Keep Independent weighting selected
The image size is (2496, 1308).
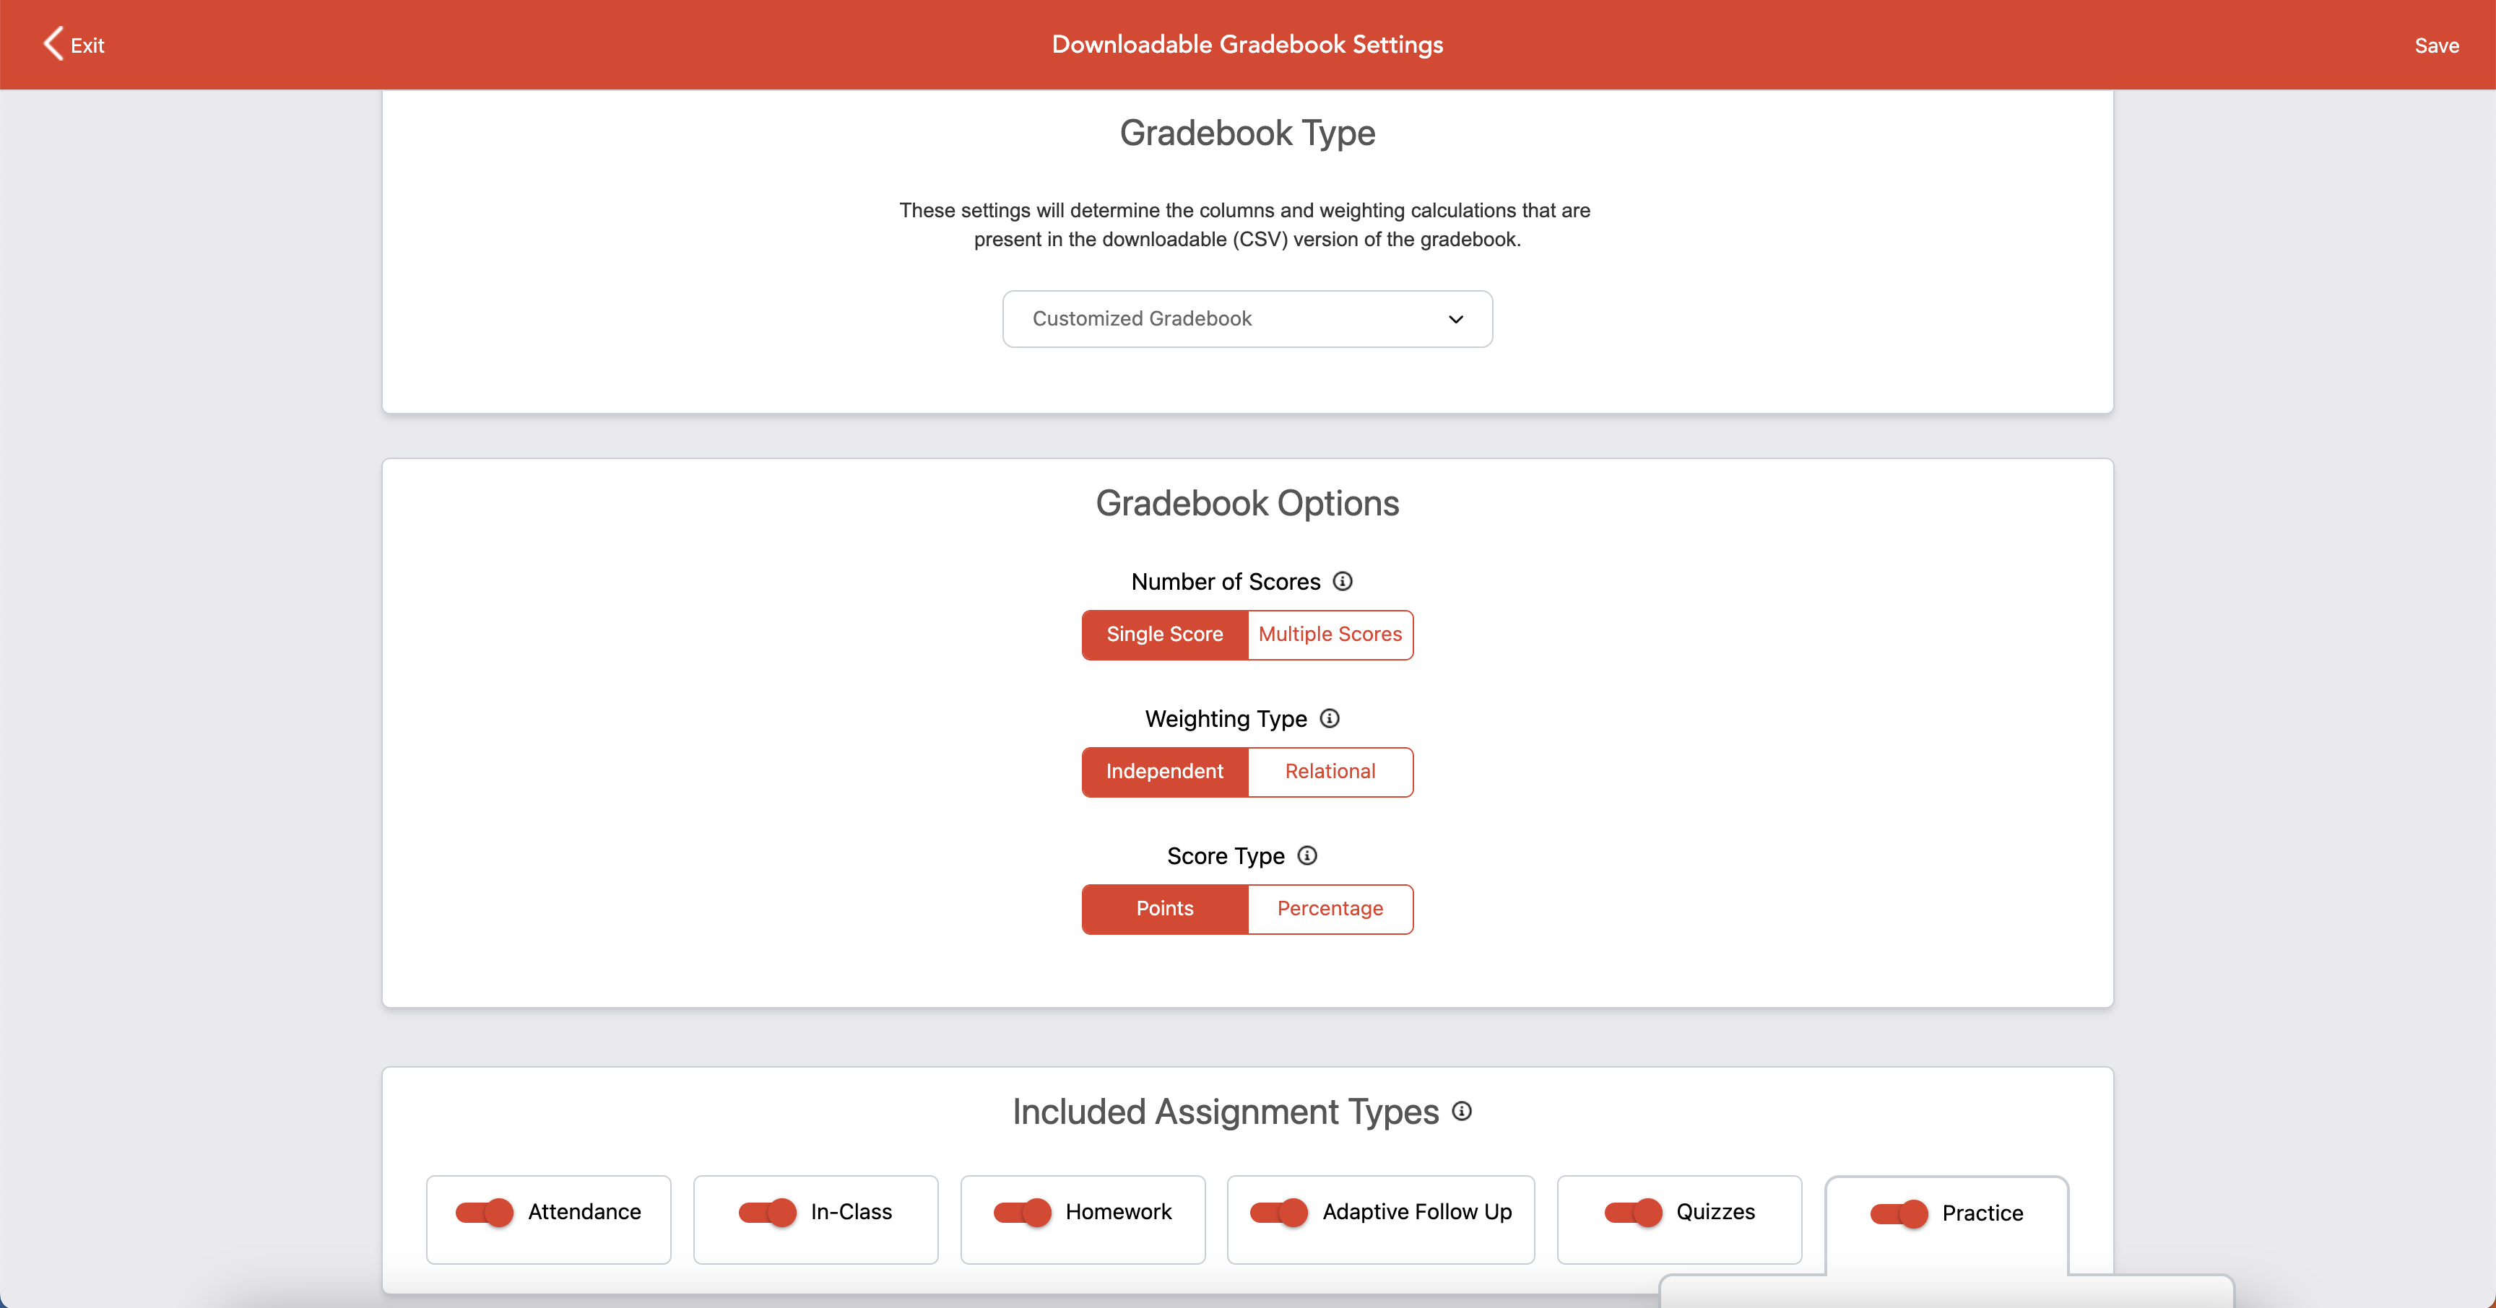tap(1163, 772)
